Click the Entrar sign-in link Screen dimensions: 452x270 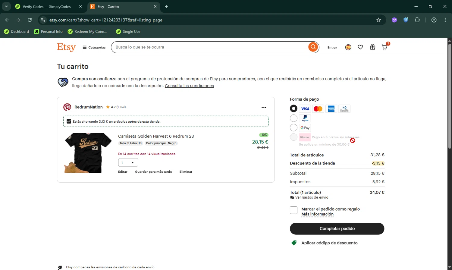(332, 47)
